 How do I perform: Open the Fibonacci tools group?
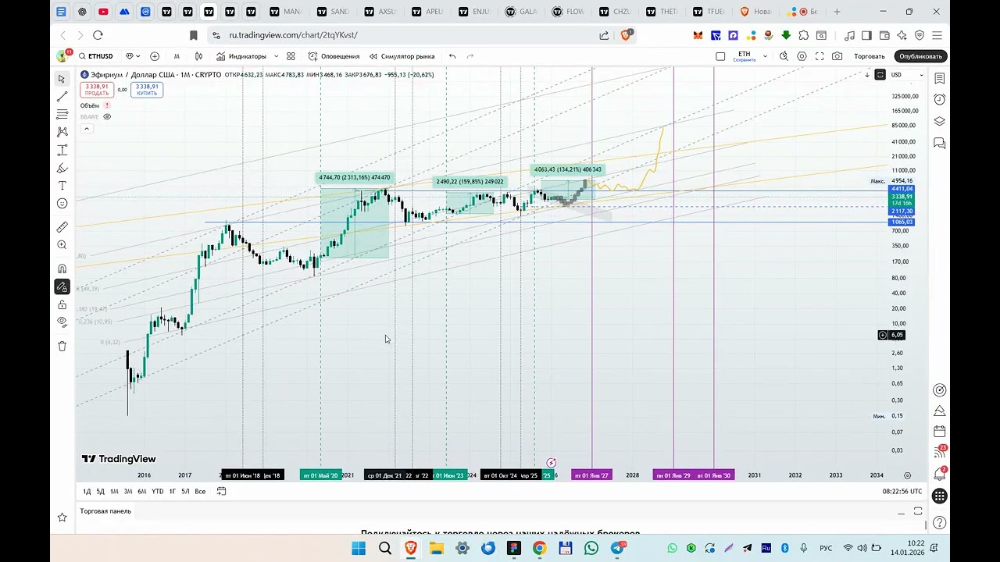click(62, 115)
